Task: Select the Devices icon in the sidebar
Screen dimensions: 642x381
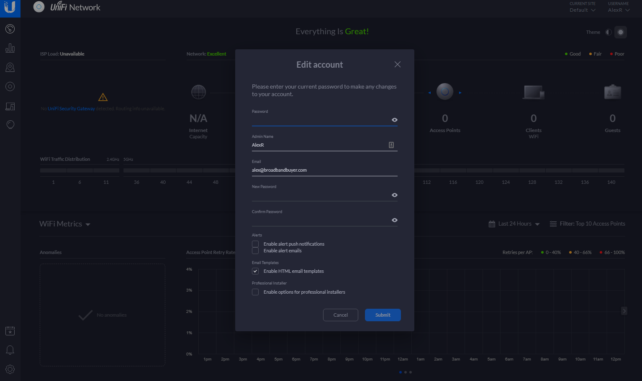Action: click(10, 86)
